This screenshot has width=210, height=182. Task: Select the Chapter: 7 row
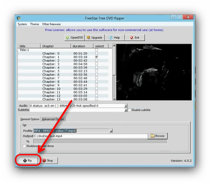63,78
